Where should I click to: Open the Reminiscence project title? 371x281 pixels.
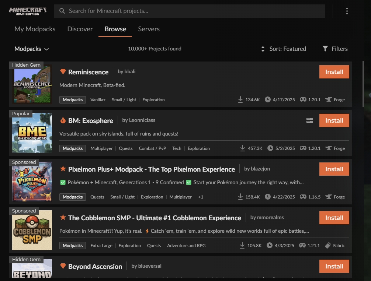coord(88,72)
